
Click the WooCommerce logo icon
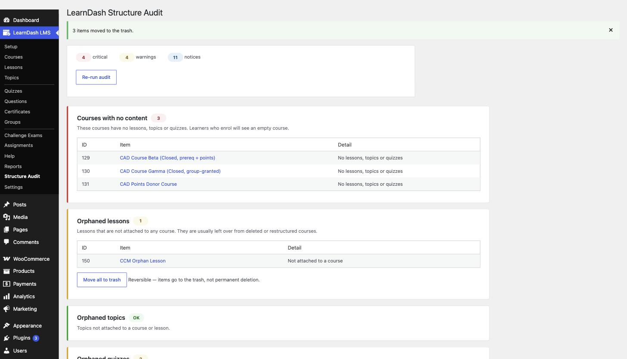[x=6, y=259]
